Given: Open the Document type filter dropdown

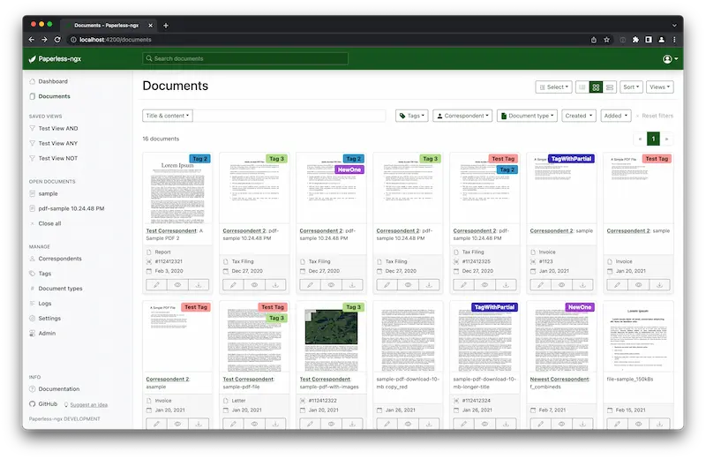Looking at the screenshot, I should point(527,116).
